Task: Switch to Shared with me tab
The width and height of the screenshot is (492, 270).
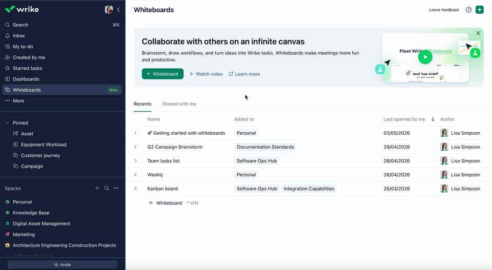Action: click(x=179, y=104)
